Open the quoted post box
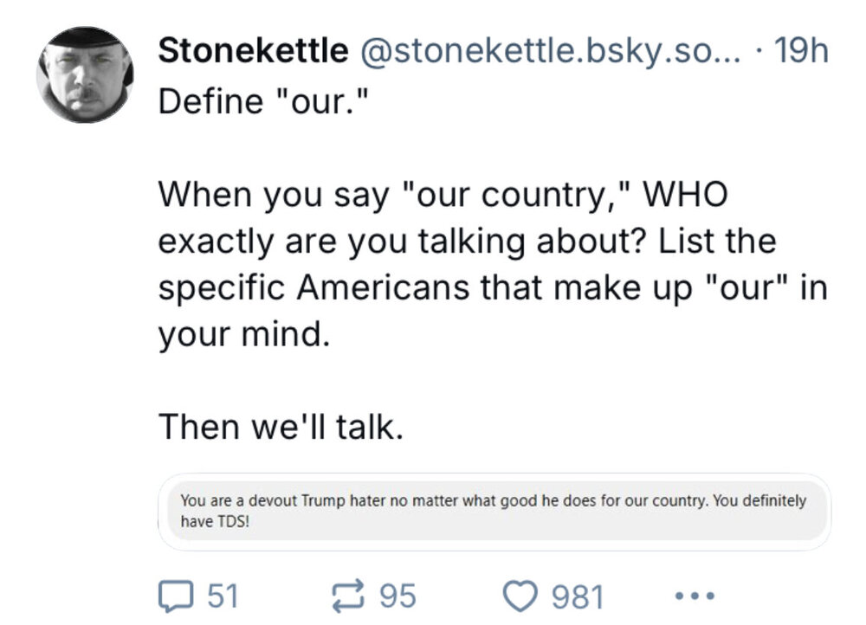Viewport: 866px width, 625px height. 494,512
